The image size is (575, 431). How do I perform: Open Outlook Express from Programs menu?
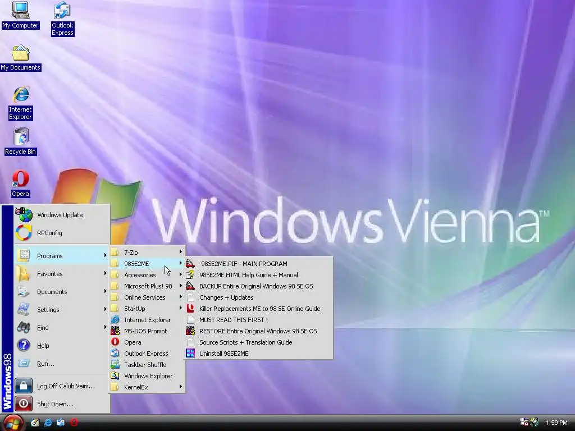147,354
